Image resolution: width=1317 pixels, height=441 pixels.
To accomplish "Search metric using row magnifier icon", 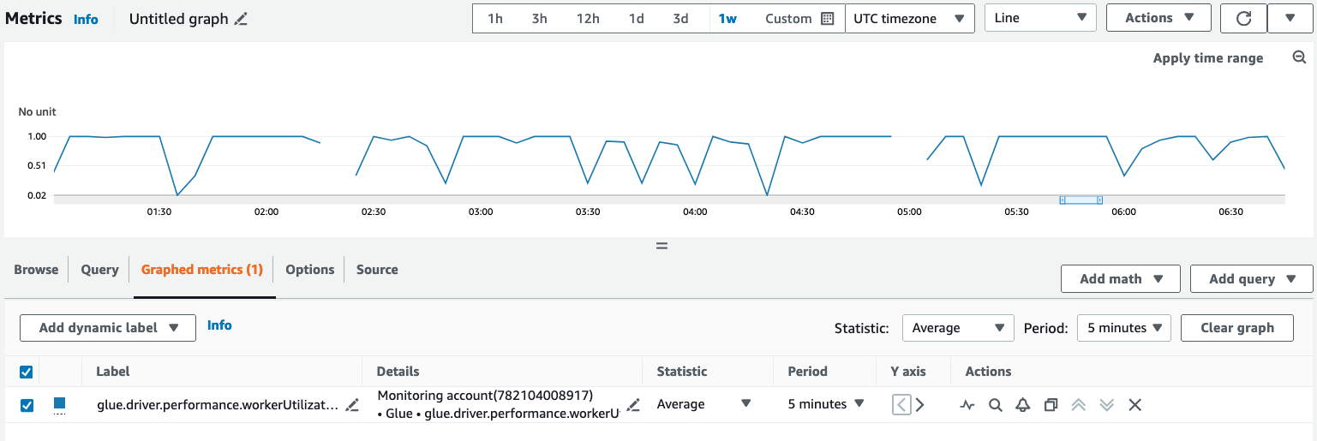I will (995, 405).
